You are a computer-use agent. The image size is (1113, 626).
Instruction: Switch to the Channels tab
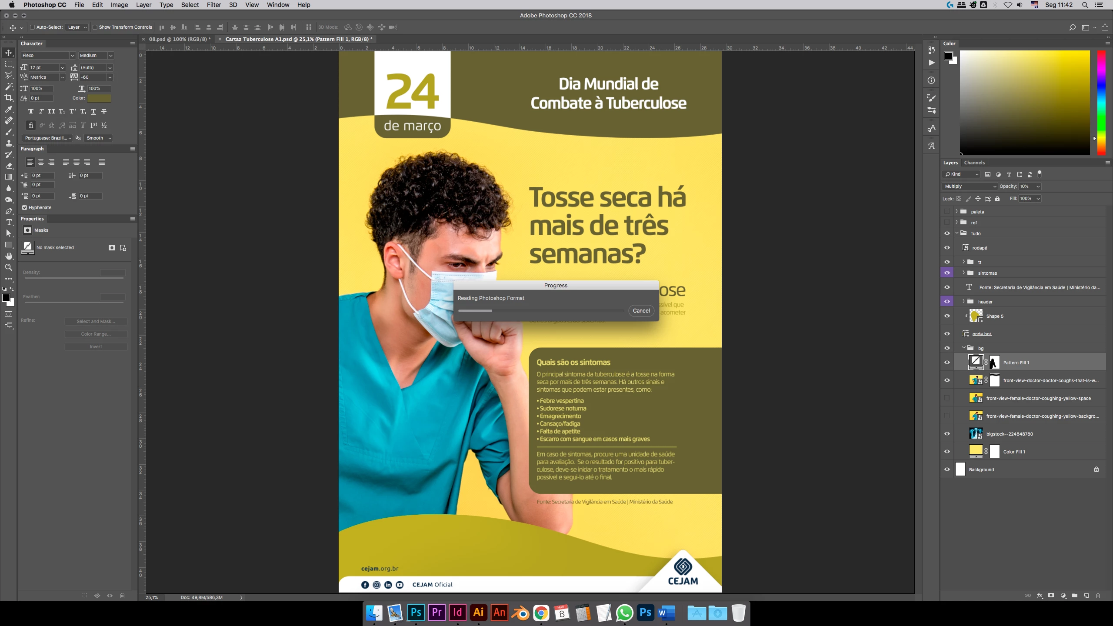(974, 163)
